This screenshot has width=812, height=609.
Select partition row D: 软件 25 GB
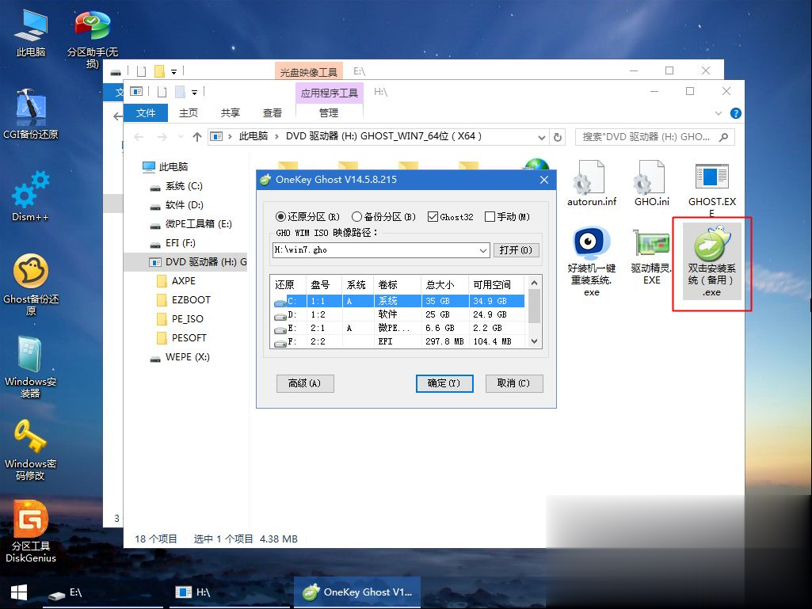point(398,314)
